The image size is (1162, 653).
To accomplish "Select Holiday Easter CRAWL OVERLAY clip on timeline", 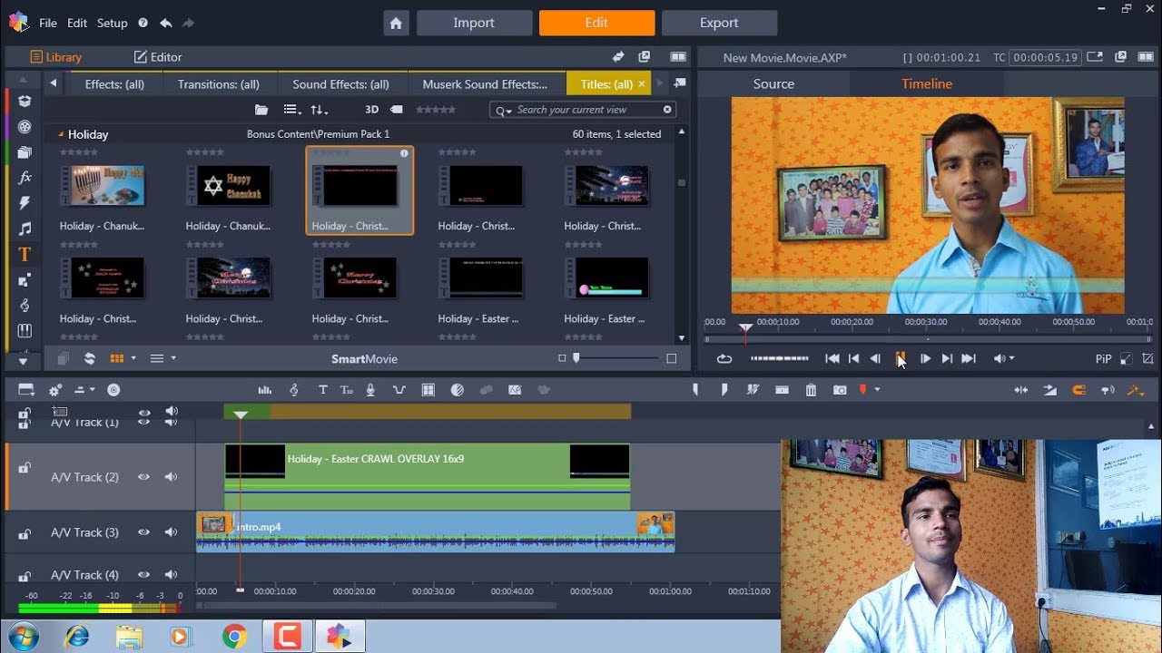I will 427,476.
